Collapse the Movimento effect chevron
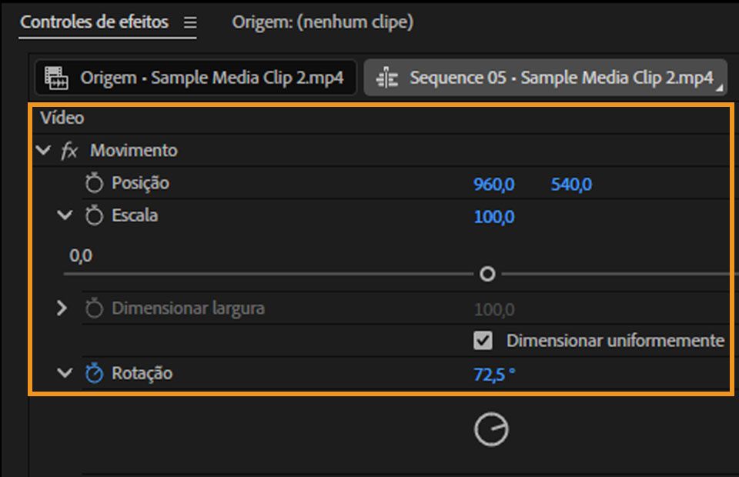The width and height of the screenshot is (739, 477). click(x=44, y=151)
